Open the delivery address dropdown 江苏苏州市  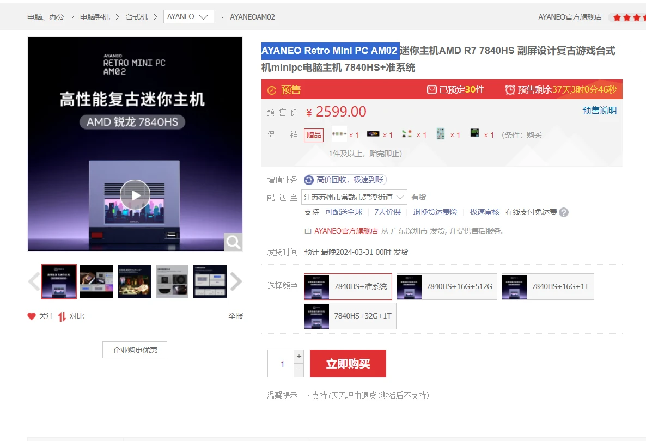point(354,197)
